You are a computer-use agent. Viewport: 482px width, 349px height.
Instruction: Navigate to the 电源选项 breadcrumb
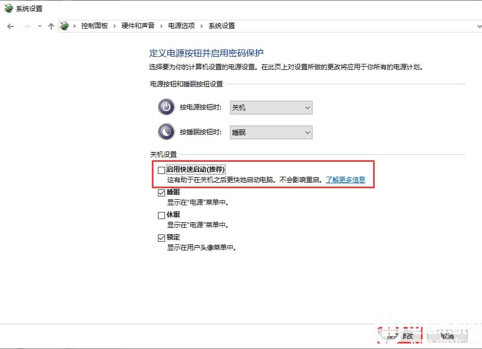point(182,26)
